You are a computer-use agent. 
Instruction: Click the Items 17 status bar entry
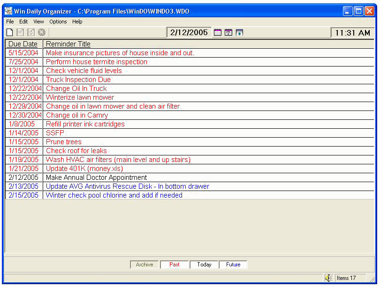[350, 278]
